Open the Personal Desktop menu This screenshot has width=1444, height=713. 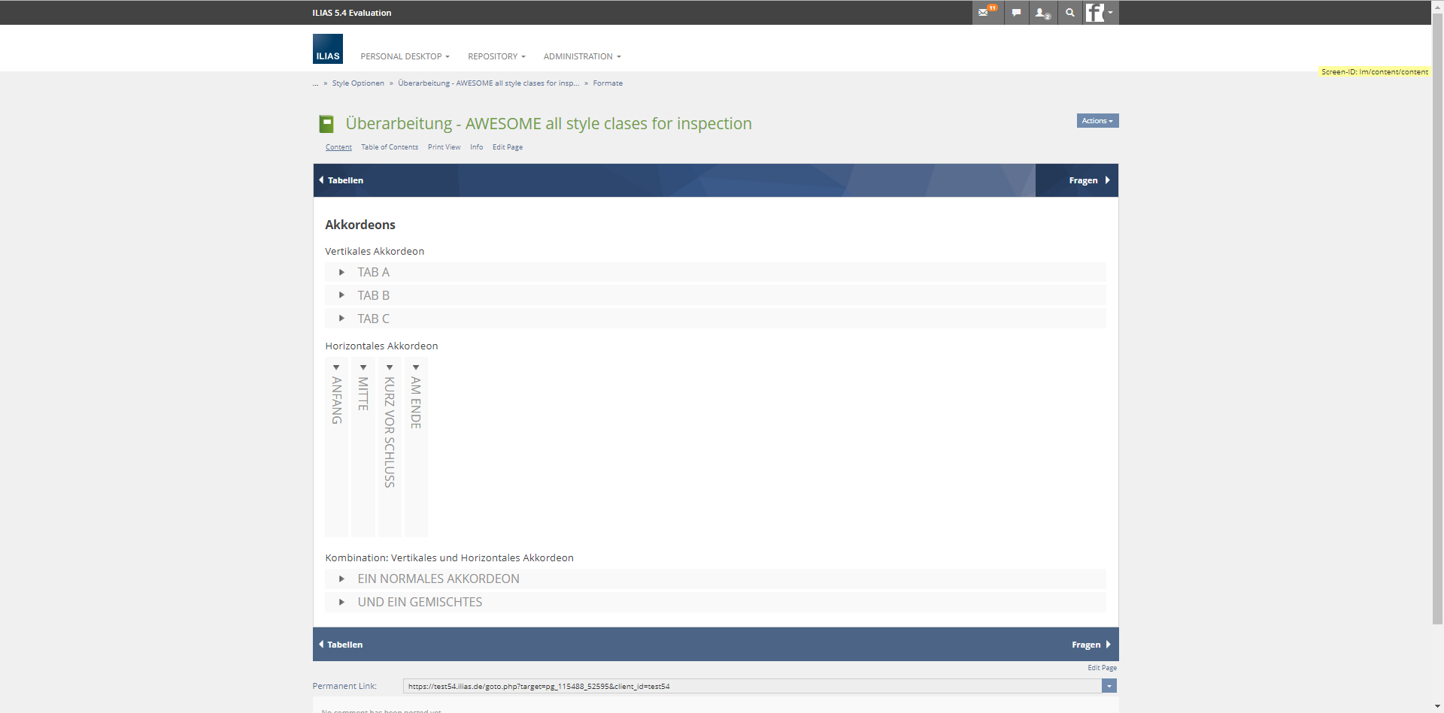tap(405, 56)
